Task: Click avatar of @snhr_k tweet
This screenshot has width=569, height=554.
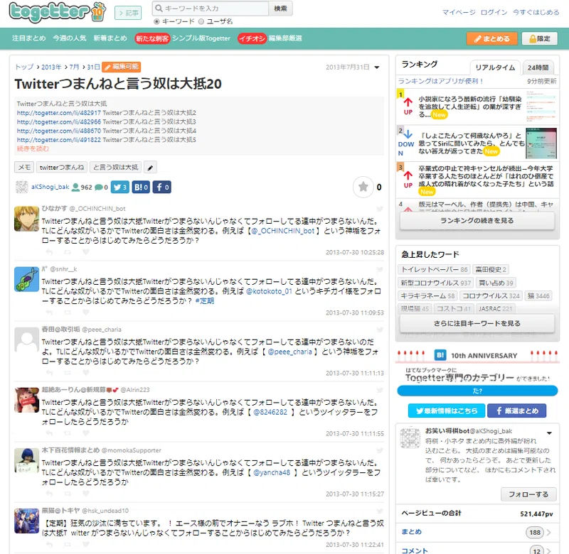Action: click(26, 279)
